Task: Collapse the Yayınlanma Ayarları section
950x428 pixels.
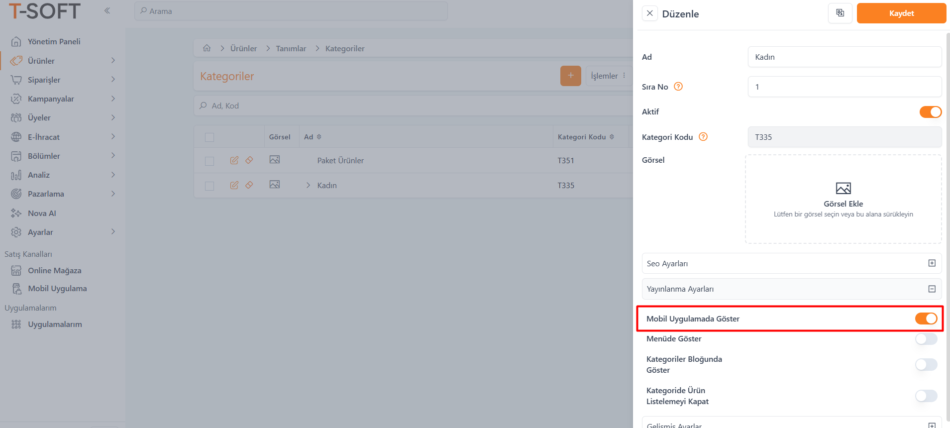Action: pyautogui.click(x=932, y=289)
